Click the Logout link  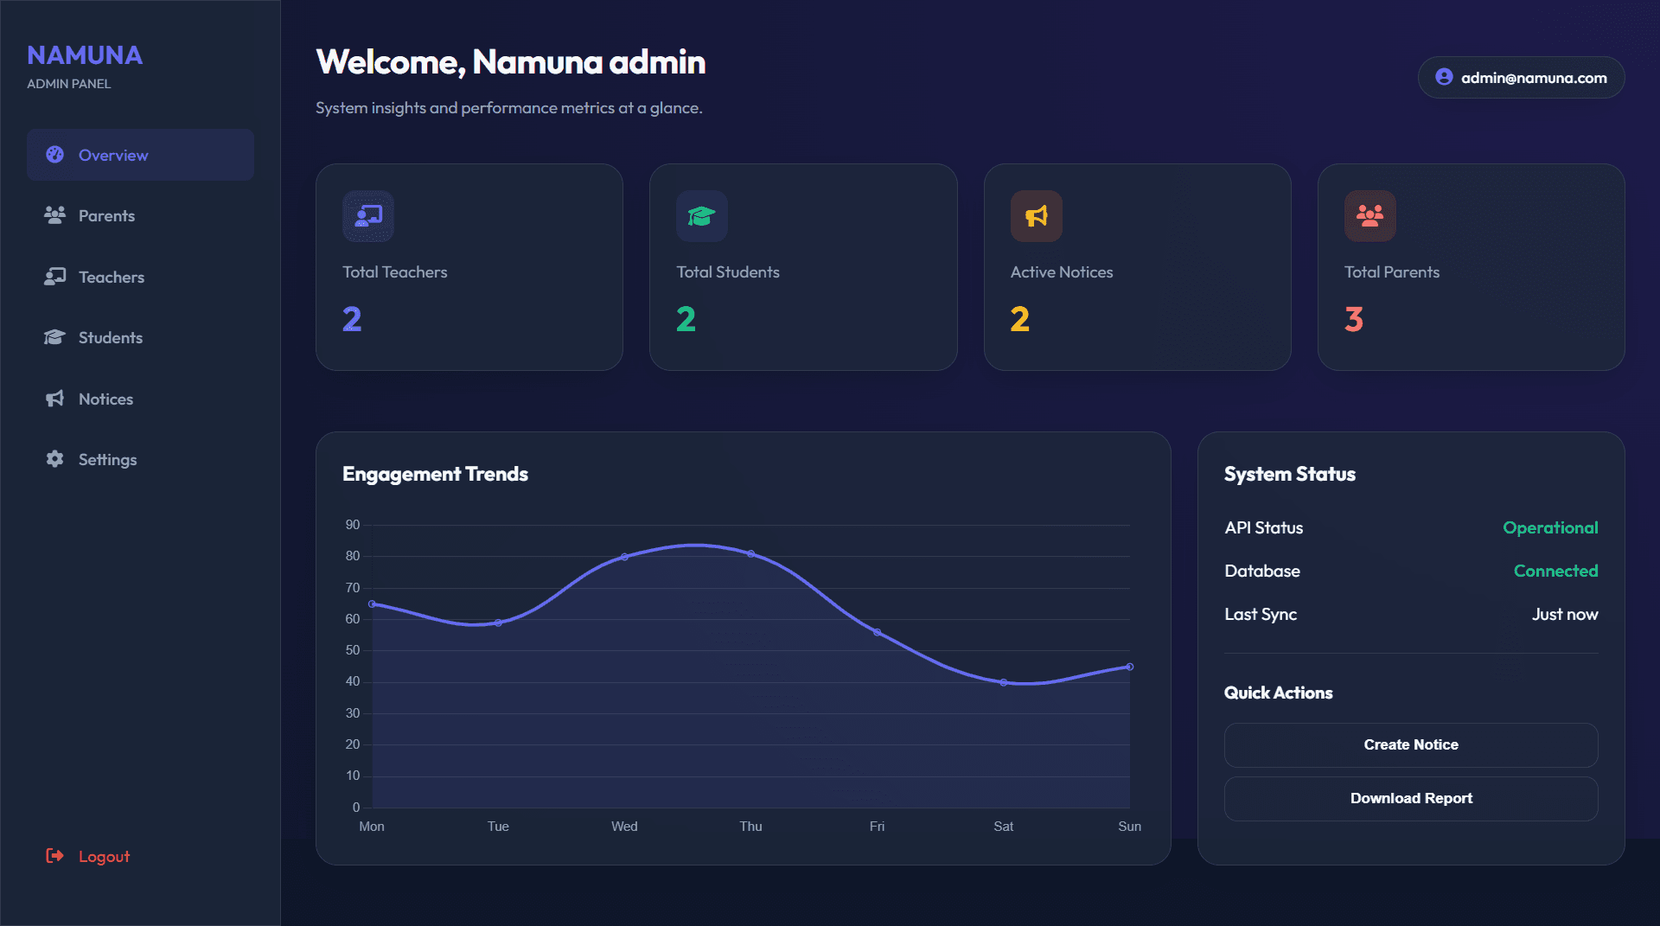coord(104,856)
